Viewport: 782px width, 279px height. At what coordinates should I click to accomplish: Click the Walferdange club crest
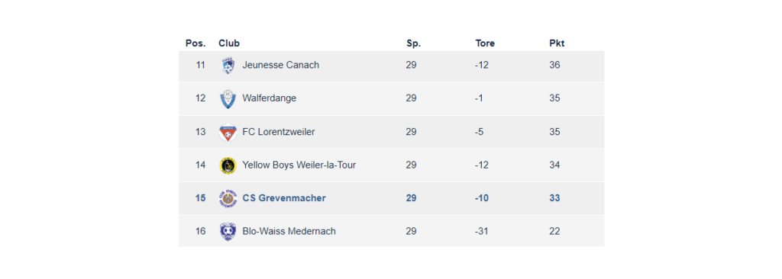228,98
